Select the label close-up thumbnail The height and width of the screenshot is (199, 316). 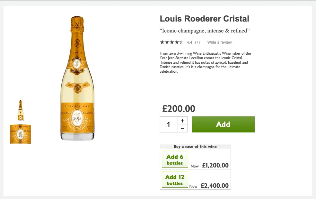click(x=20, y=134)
